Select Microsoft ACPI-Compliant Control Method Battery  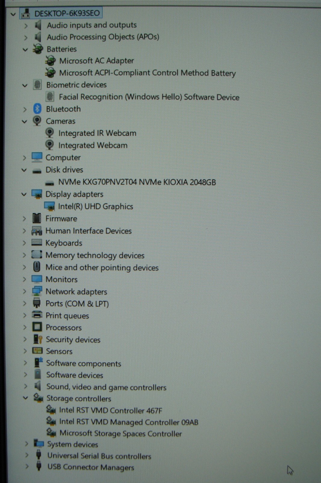148,73
